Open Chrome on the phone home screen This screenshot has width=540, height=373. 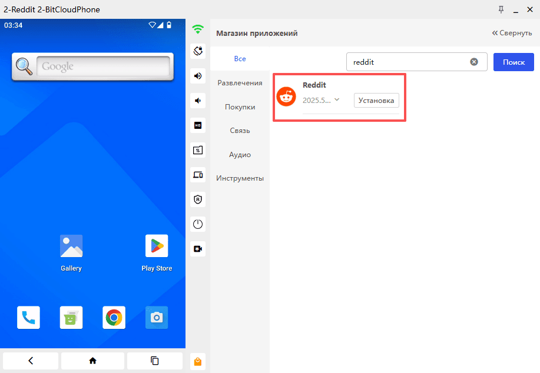click(114, 317)
